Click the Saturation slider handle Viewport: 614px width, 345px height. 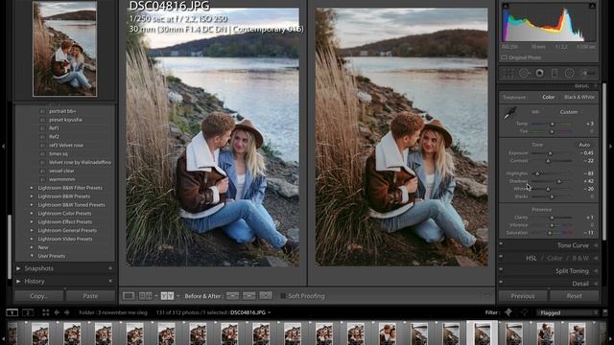pos(550,233)
